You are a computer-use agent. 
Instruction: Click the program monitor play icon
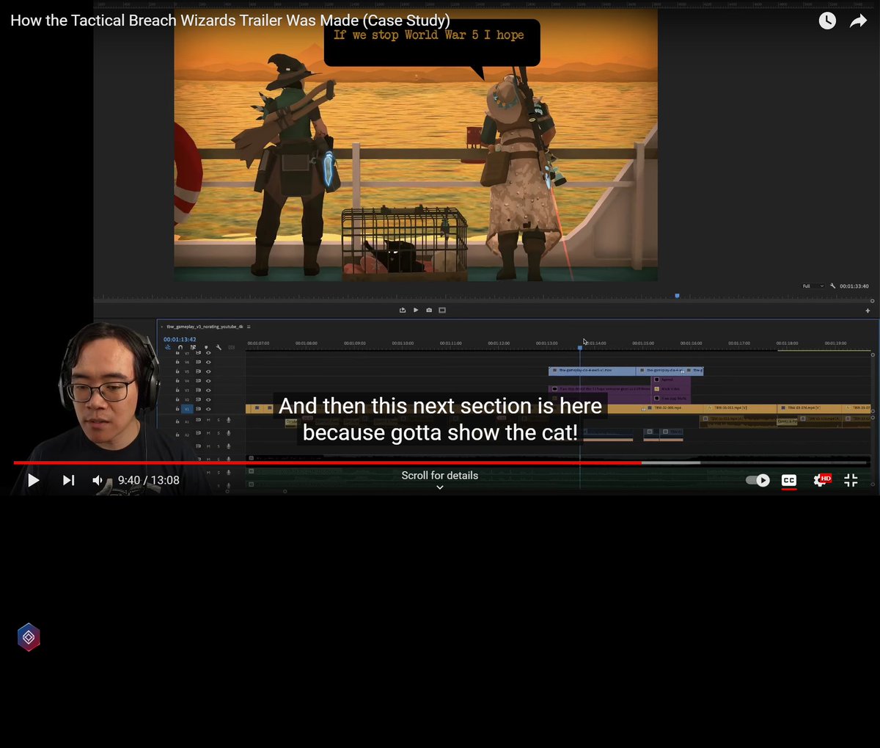pos(416,311)
